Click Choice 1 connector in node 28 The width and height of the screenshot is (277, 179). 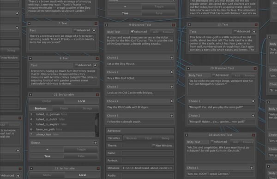[252, 168]
